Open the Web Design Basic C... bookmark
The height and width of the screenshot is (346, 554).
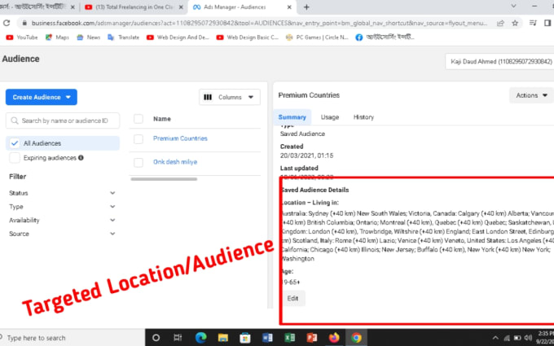248,37
